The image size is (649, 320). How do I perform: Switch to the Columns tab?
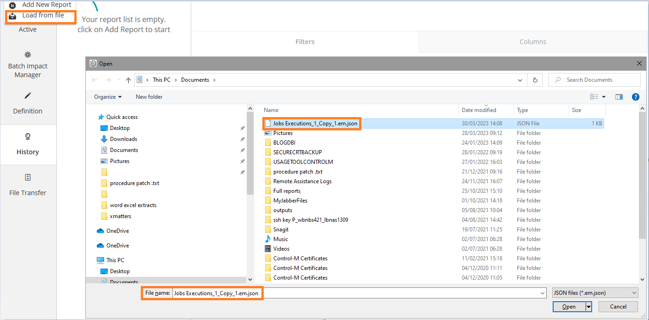533,42
